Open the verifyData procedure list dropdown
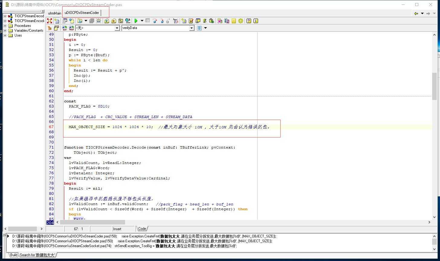This screenshot has height=261, width=440. coord(191,28)
